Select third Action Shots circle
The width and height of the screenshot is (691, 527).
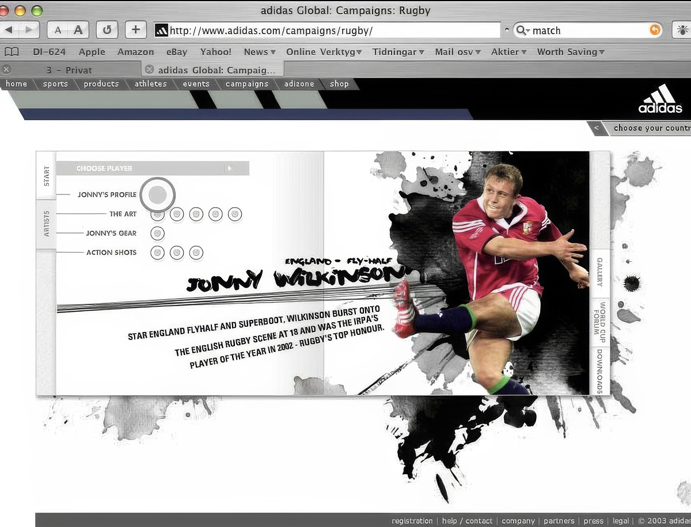196,253
